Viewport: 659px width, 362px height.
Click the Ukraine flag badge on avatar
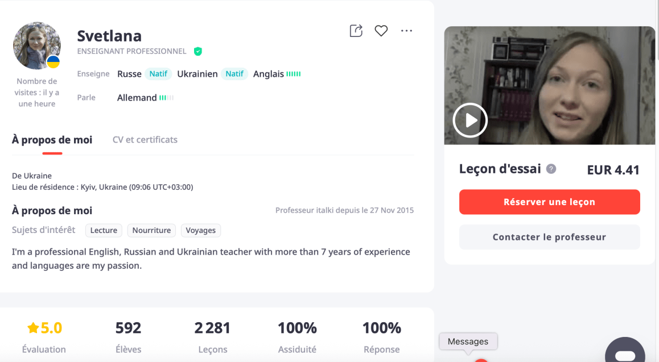coord(53,61)
